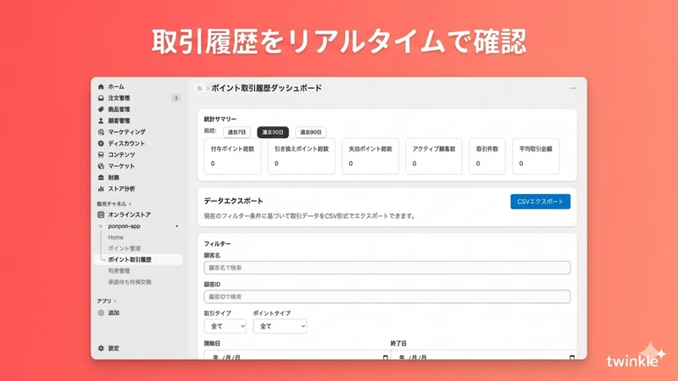Screen dimensions: 678x381
Task: Click the ストア分析 bar chart icon
Action: (x=101, y=189)
